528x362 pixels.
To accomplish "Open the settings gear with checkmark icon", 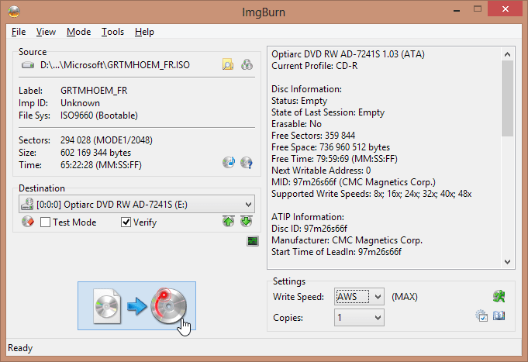I will (x=481, y=315).
